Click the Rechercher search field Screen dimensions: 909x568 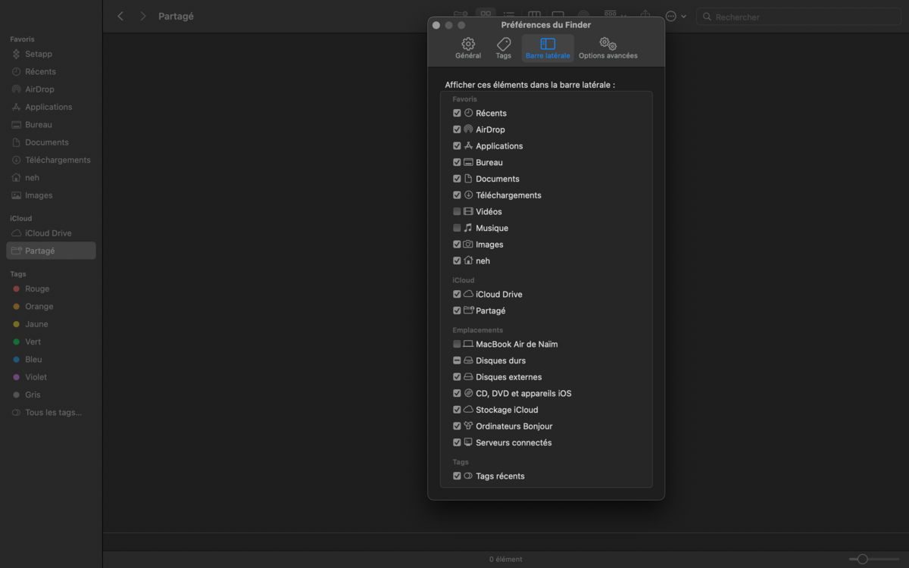pyautogui.click(x=799, y=17)
